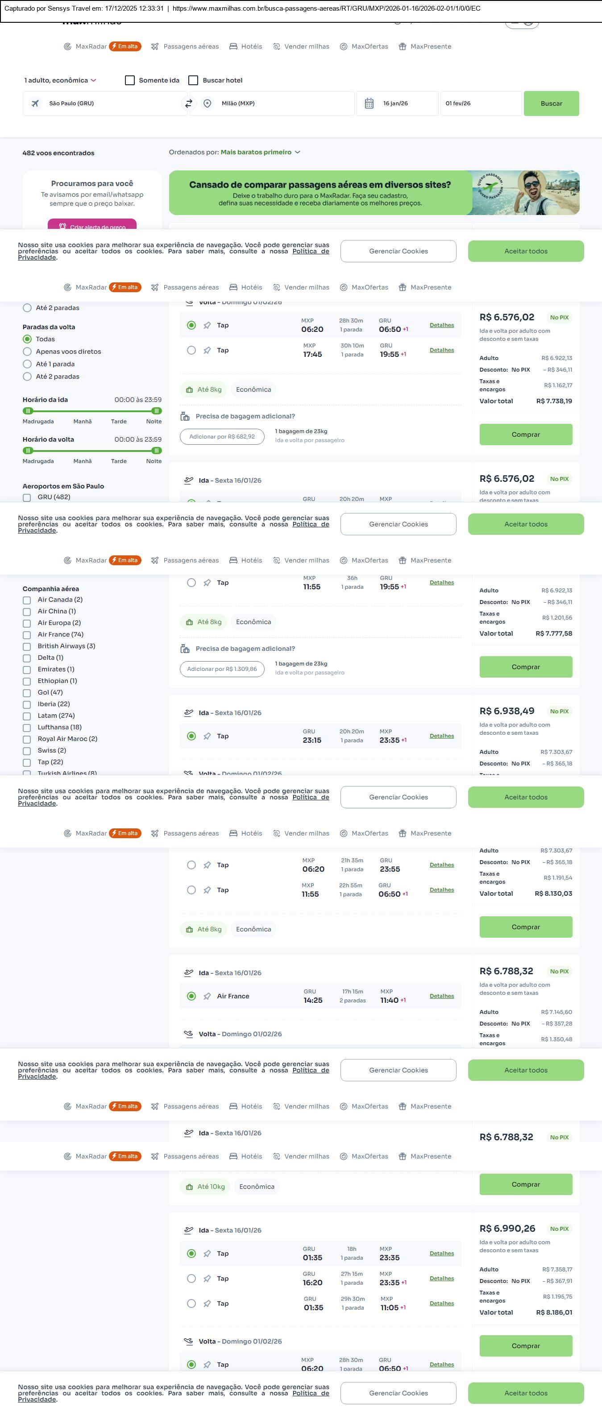
Task: Click the pin icon beside Tap 17:45 flight
Action: click(x=207, y=350)
